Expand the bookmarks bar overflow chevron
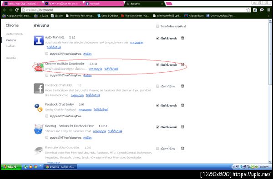 pyautogui.click(x=269, y=15)
